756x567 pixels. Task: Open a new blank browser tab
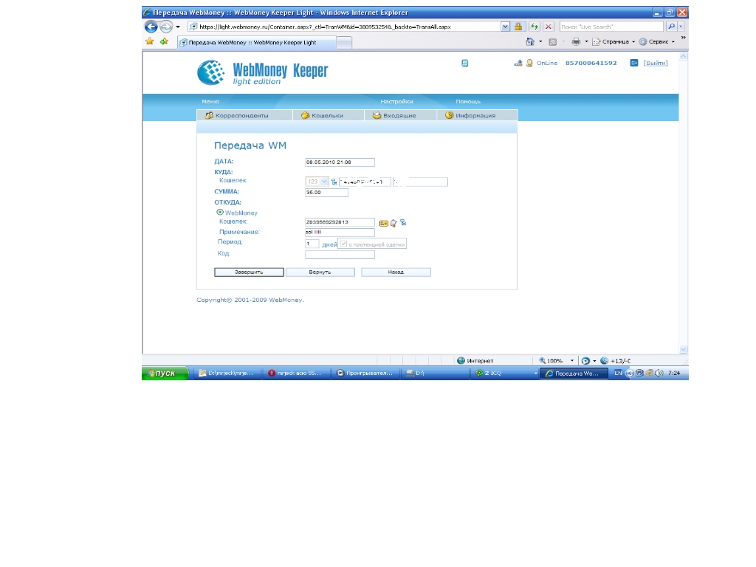(344, 43)
